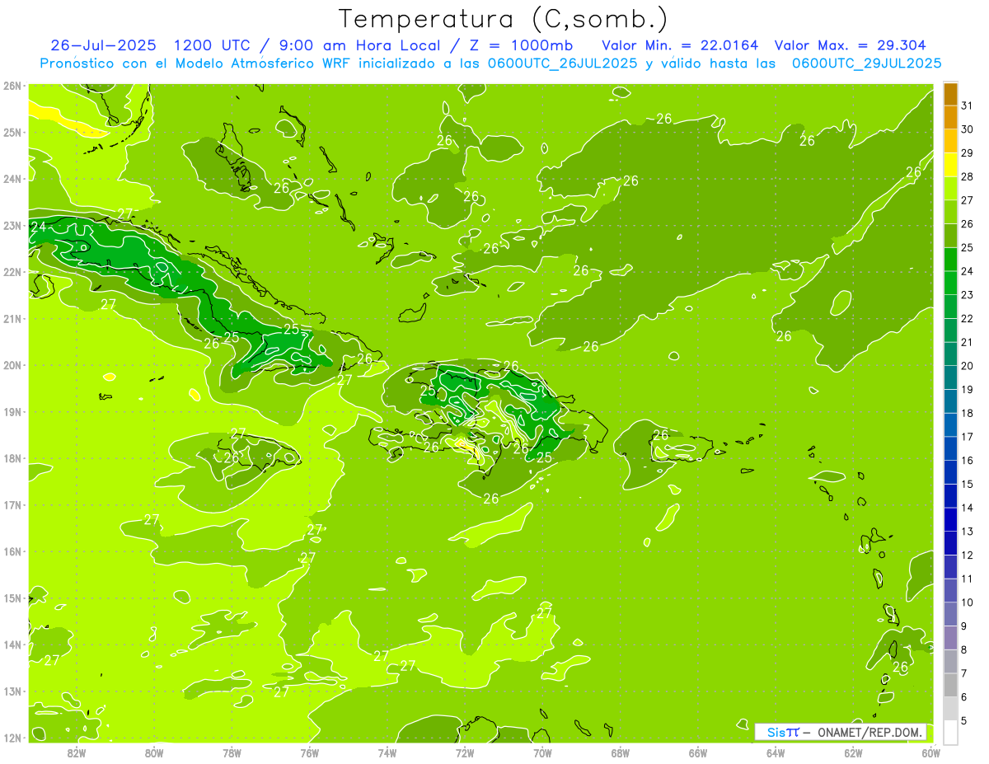Click the 70W longitude axis label

pos(542,752)
